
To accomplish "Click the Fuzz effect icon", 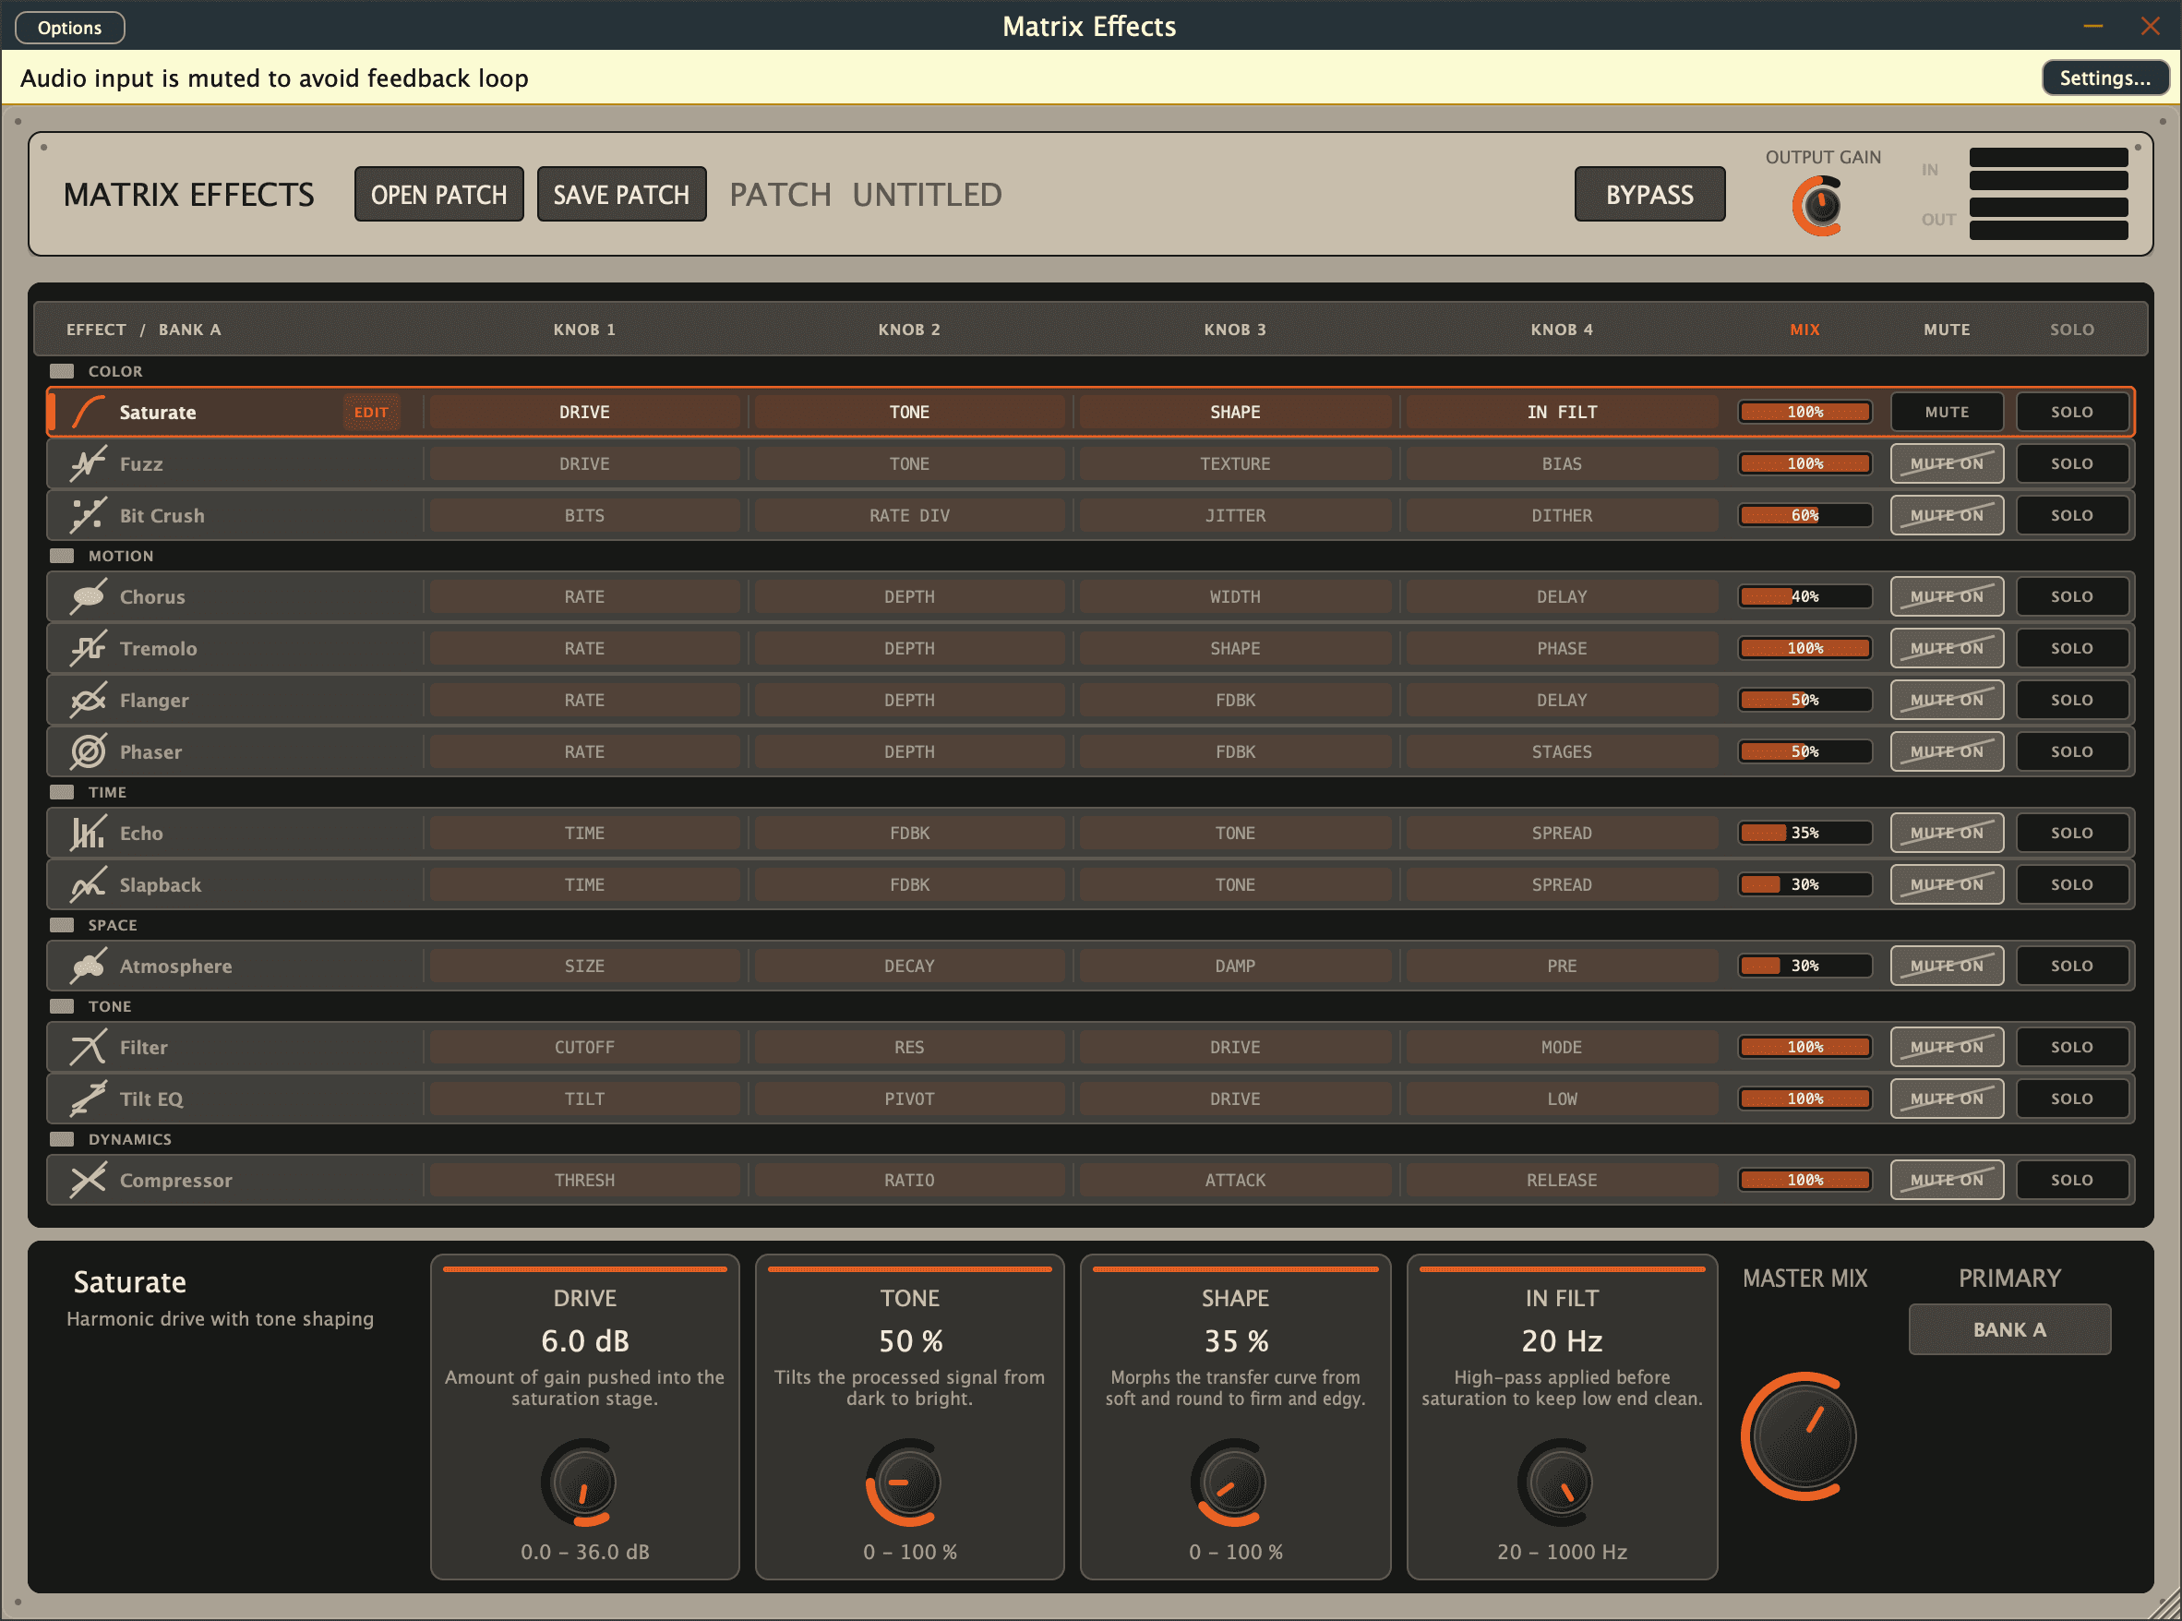I will tap(89, 464).
